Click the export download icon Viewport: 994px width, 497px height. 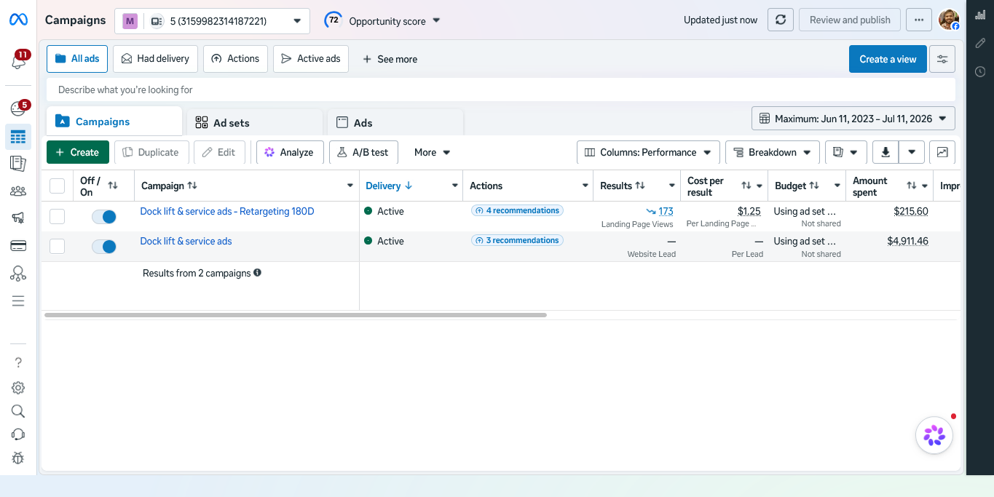tap(885, 152)
